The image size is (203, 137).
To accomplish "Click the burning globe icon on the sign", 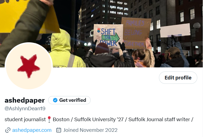I will pos(99,30).
